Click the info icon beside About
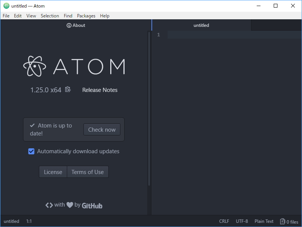The image size is (302, 227). tap(68, 25)
